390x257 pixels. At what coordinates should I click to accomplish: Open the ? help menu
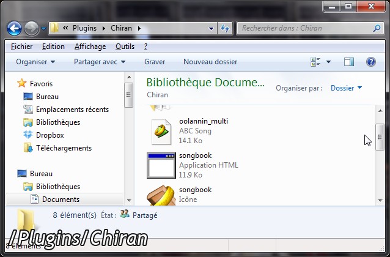pos(145,47)
